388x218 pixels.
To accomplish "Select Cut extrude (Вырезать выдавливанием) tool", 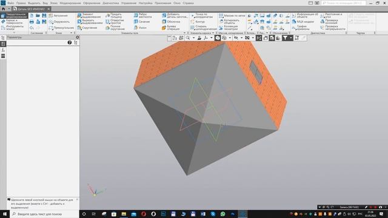I will (90, 22).
